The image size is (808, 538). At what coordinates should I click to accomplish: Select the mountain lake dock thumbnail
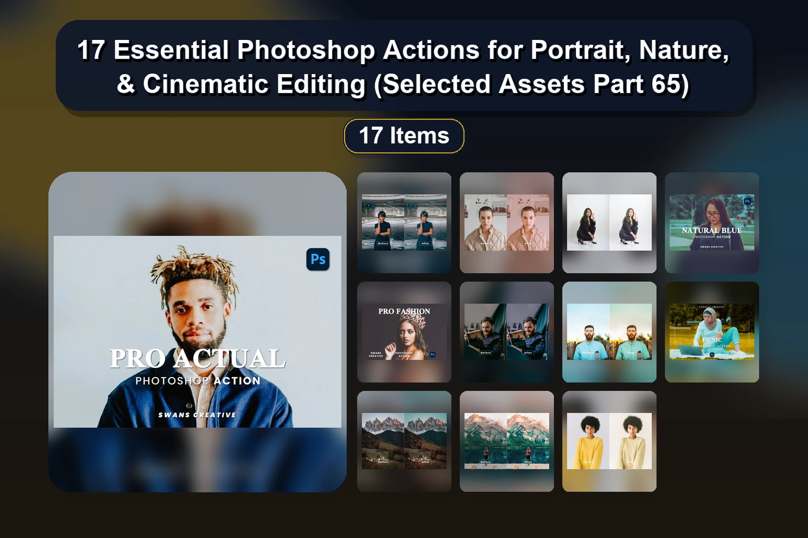pos(507,441)
